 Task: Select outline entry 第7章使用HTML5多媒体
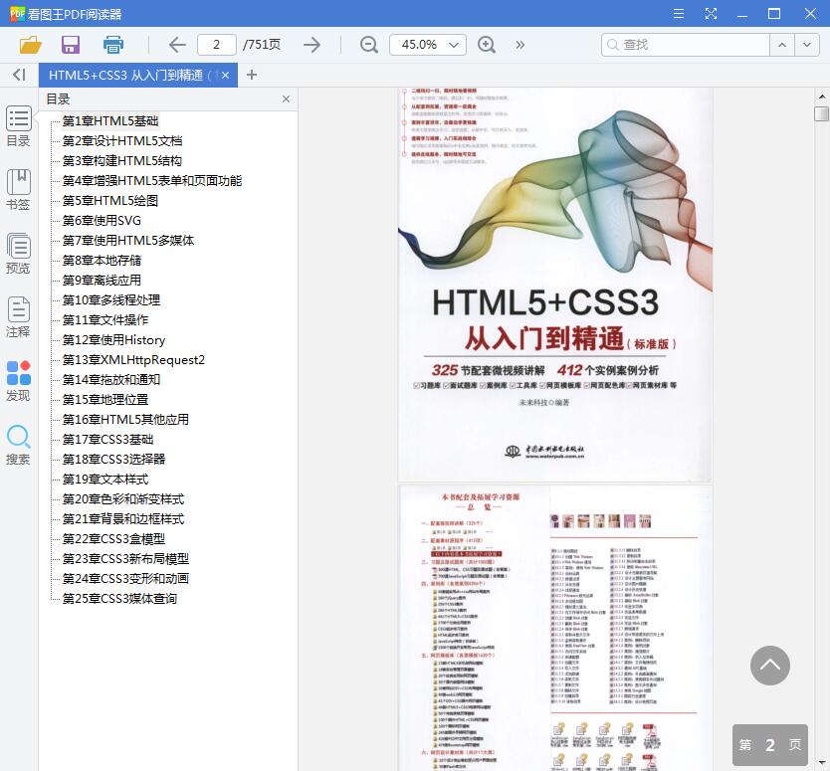pyautogui.click(x=128, y=240)
